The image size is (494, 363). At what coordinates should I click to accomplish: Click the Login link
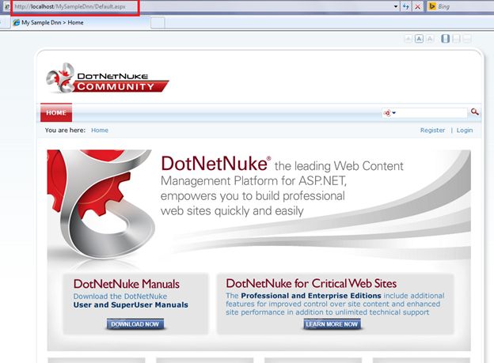tap(465, 130)
